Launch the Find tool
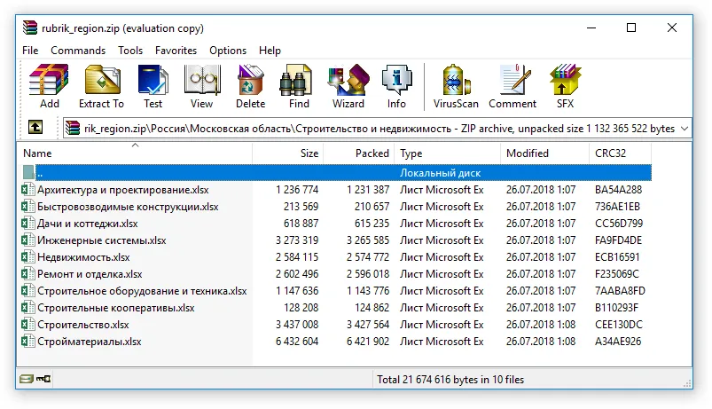This screenshot has width=712, height=409. point(299,86)
